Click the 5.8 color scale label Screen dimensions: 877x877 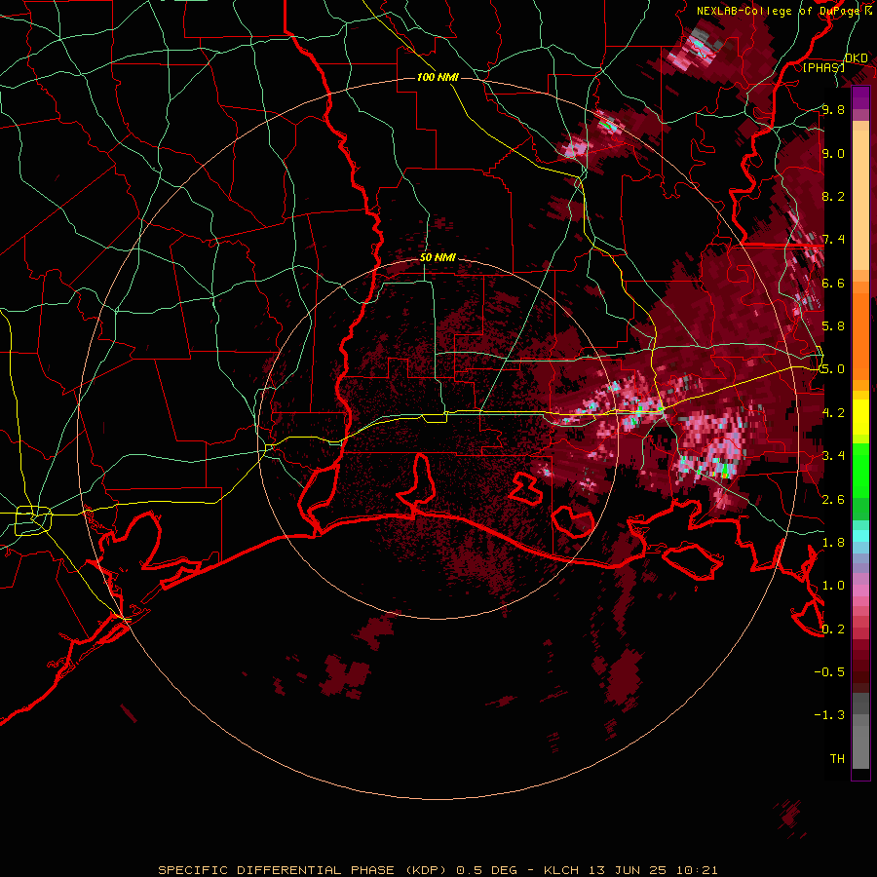click(x=833, y=326)
